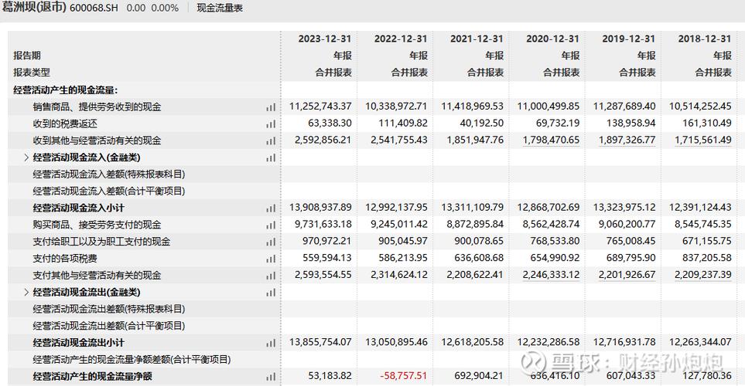The image size is (745, 386).
Task: Click value 10,338,972.71
Action: pyautogui.click(x=396, y=107)
